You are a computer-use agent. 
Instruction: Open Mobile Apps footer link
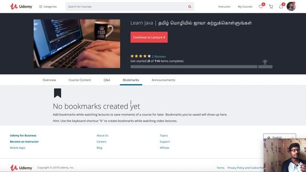(x=18, y=148)
